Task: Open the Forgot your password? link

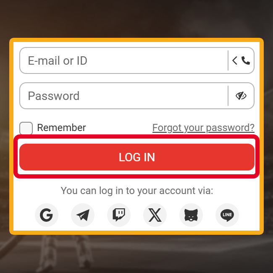Action: tap(203, 128)
